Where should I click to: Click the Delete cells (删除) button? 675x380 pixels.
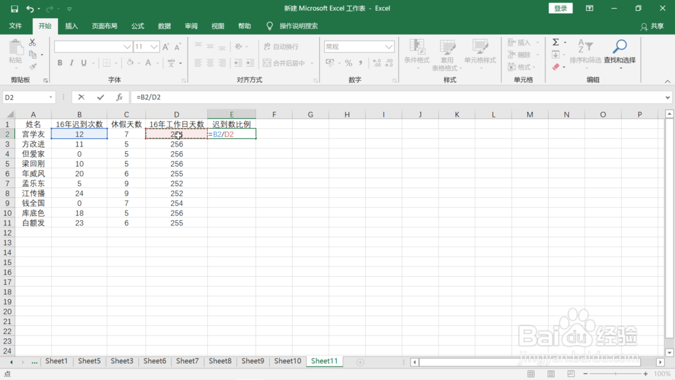click(520, 55)
